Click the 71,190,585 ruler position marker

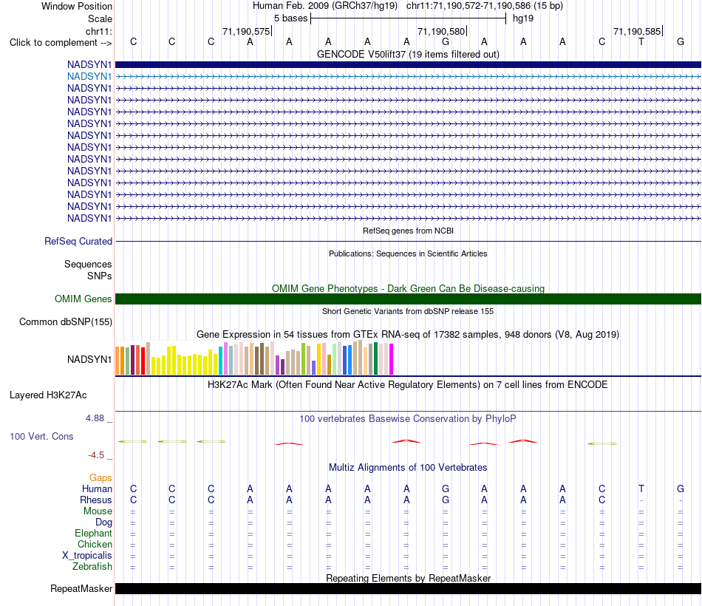tap(637, 31)
